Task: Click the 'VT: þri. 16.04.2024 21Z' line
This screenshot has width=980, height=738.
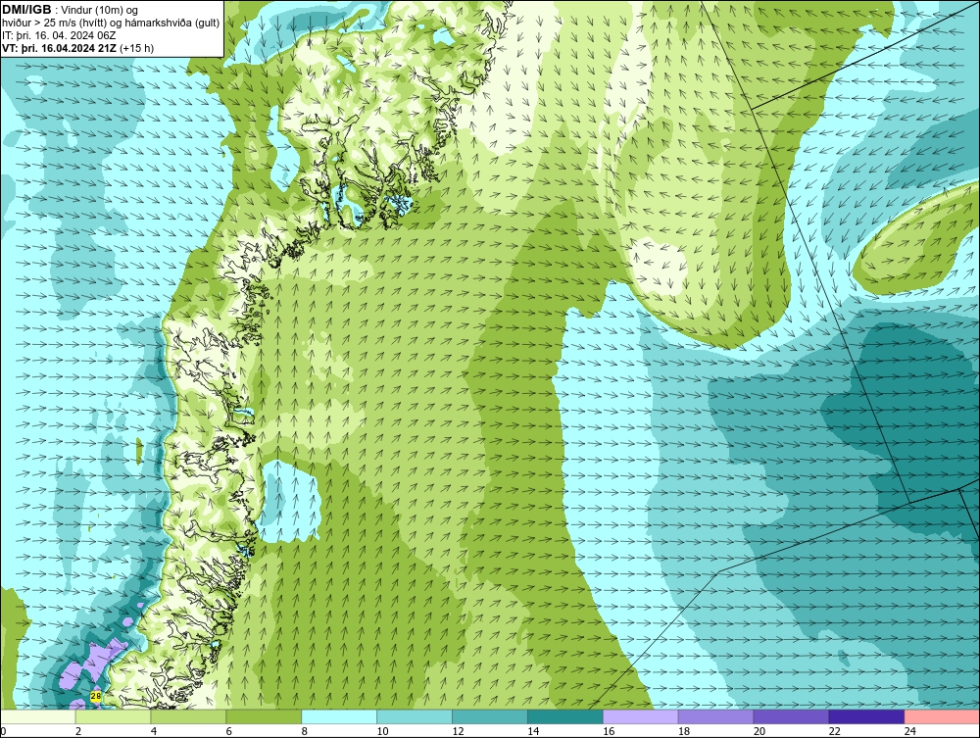Action: pyautogui.click(x=60, y=47)
